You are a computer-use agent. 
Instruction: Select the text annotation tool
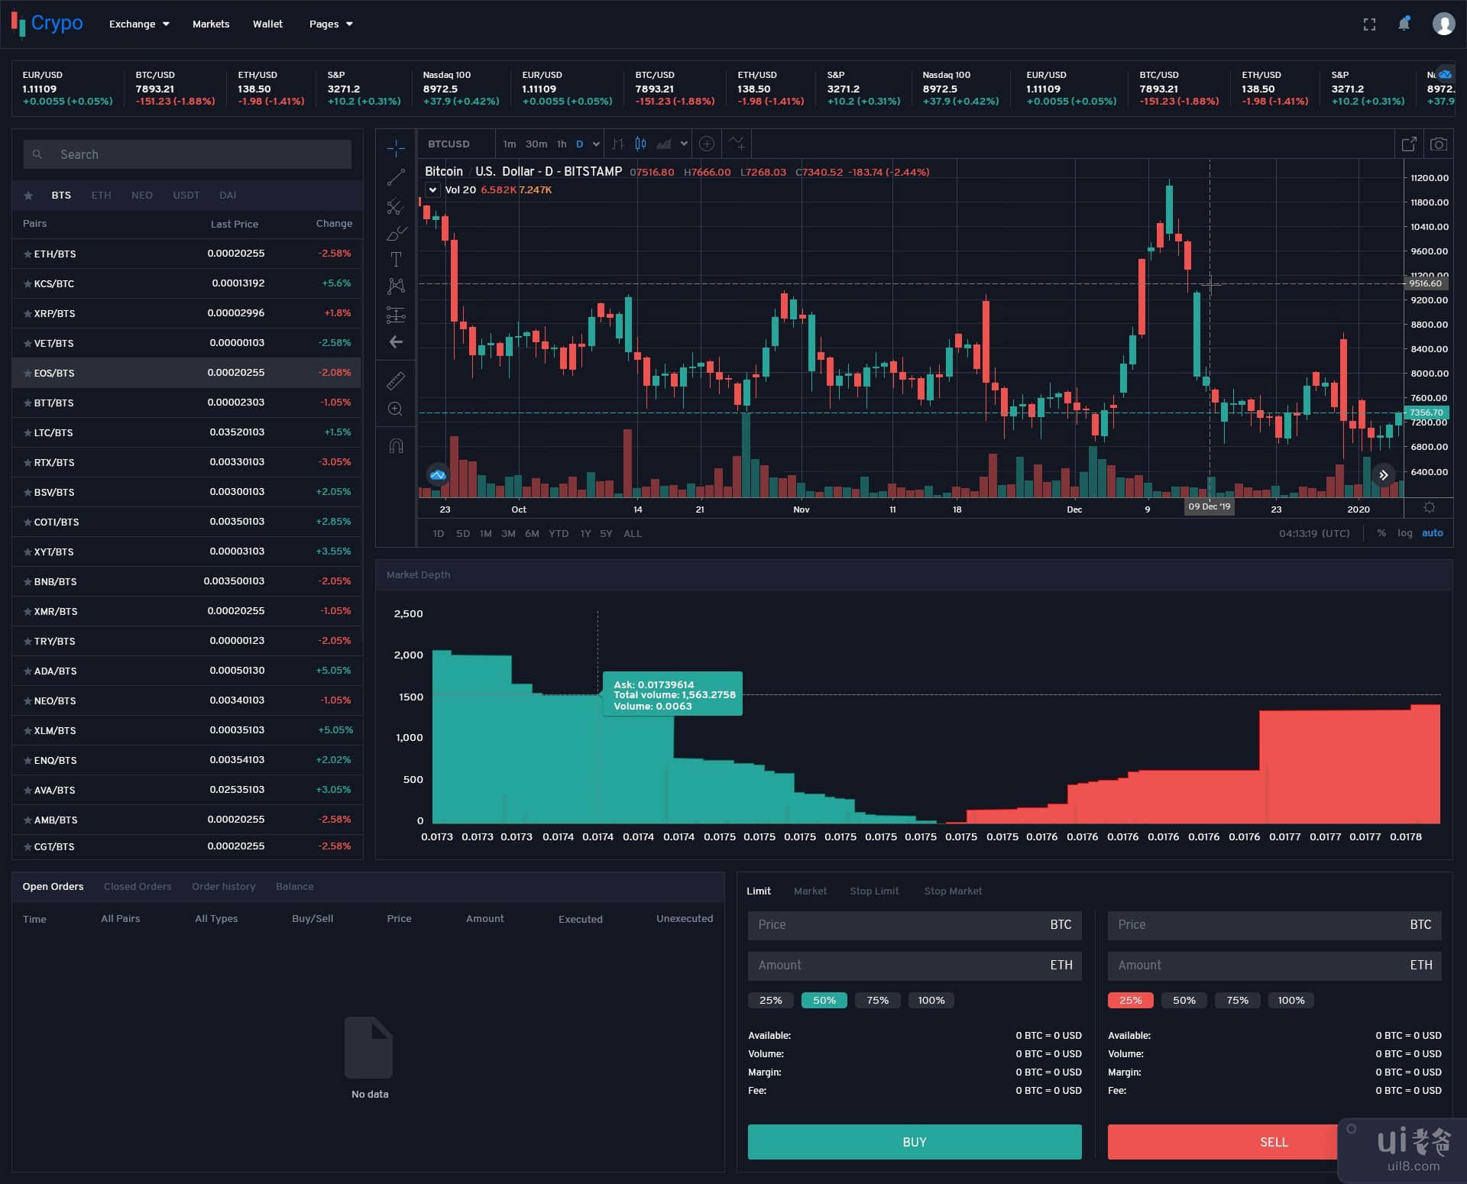pos(396,260)
